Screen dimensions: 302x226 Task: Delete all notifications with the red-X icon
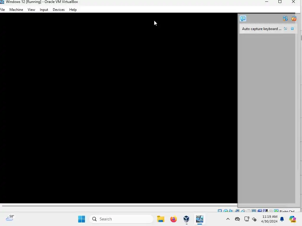pos(294,19)
